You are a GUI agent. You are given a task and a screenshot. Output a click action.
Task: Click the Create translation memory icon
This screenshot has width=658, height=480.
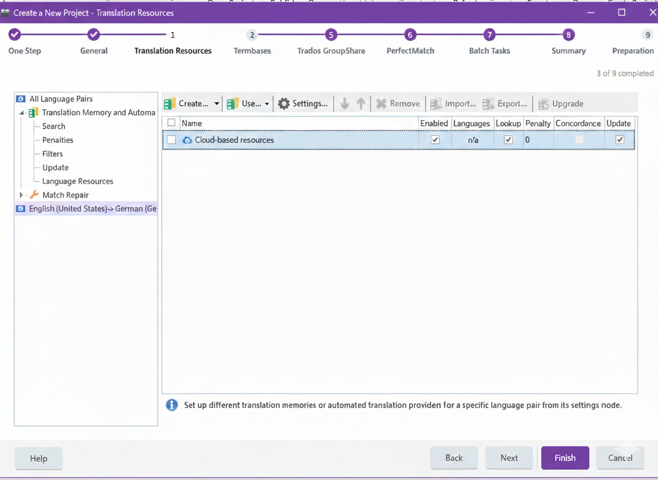(170, 104)
